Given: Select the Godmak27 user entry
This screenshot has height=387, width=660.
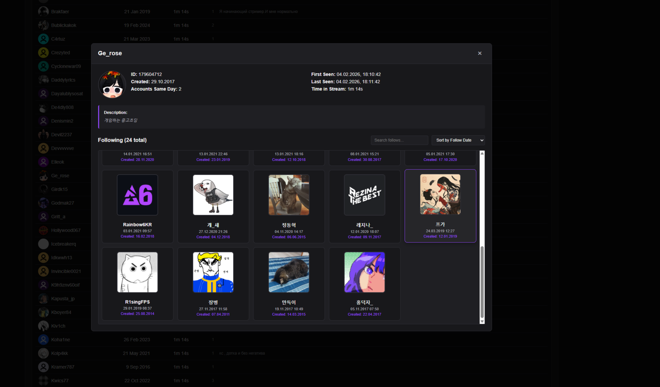Looking at the screenshot, I should [x=62, y=203].
